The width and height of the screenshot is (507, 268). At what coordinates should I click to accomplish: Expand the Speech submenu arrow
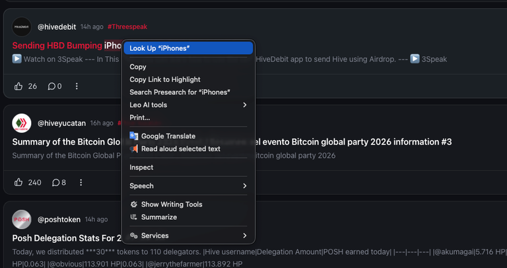click(x=245, y=186)
